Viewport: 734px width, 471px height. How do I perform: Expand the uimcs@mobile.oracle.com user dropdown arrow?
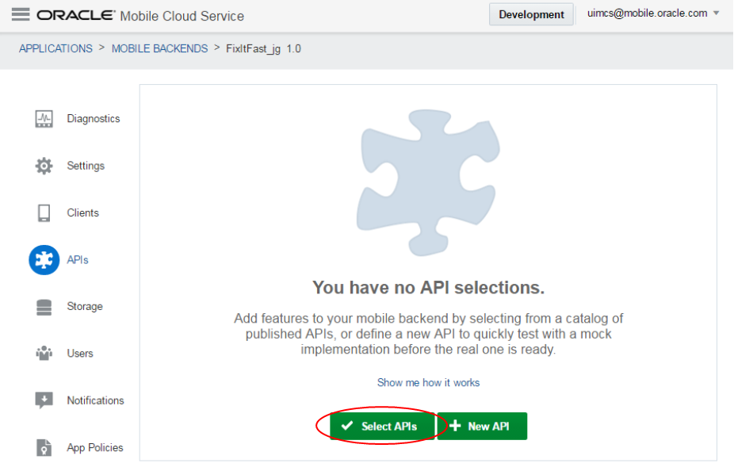pos(717,13)
